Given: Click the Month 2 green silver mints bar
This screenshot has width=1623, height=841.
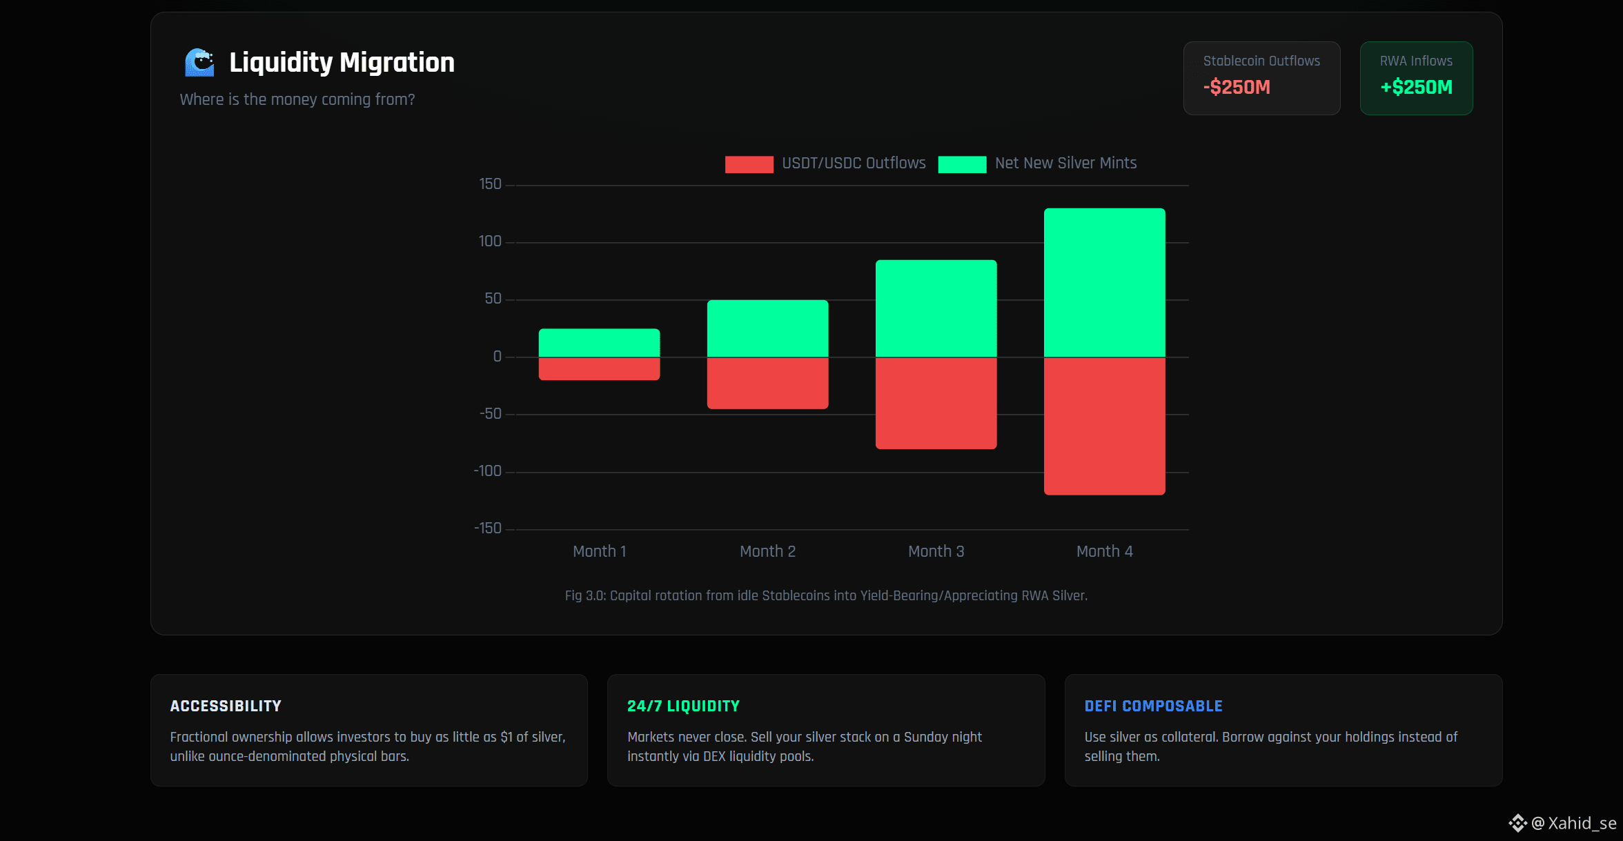Looking at the screenshot, I should tap(767, 328).
